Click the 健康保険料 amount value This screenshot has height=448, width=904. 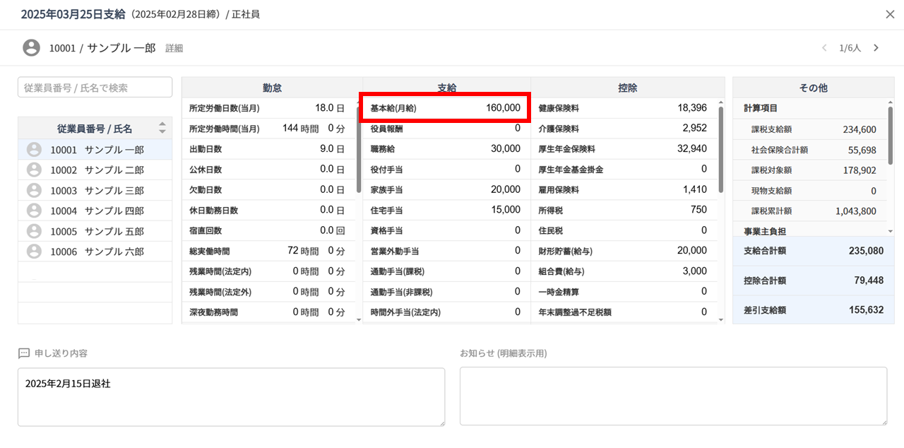click(x=691, y=108)
